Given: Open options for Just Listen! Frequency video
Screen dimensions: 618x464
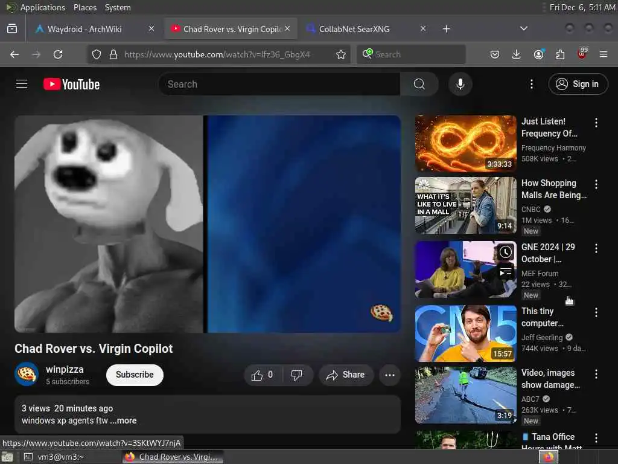Looking at the screenshot, I should 596,123.
